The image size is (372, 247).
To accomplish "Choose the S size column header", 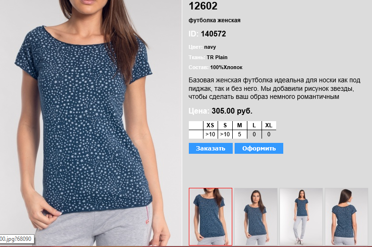I will click(225, 125).
